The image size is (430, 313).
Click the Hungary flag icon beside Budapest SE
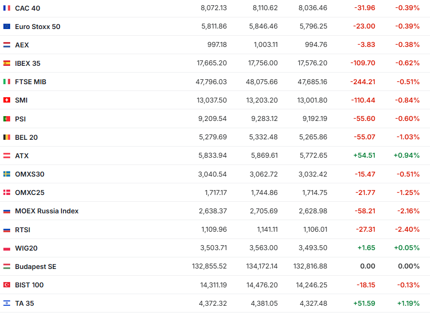coord(7,267)
